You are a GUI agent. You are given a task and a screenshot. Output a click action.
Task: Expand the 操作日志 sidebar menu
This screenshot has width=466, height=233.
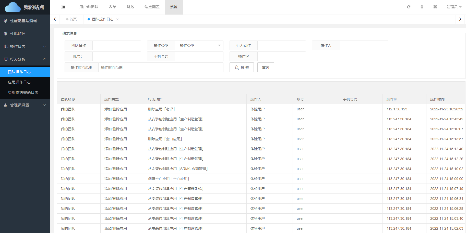[x=25, y=46]
